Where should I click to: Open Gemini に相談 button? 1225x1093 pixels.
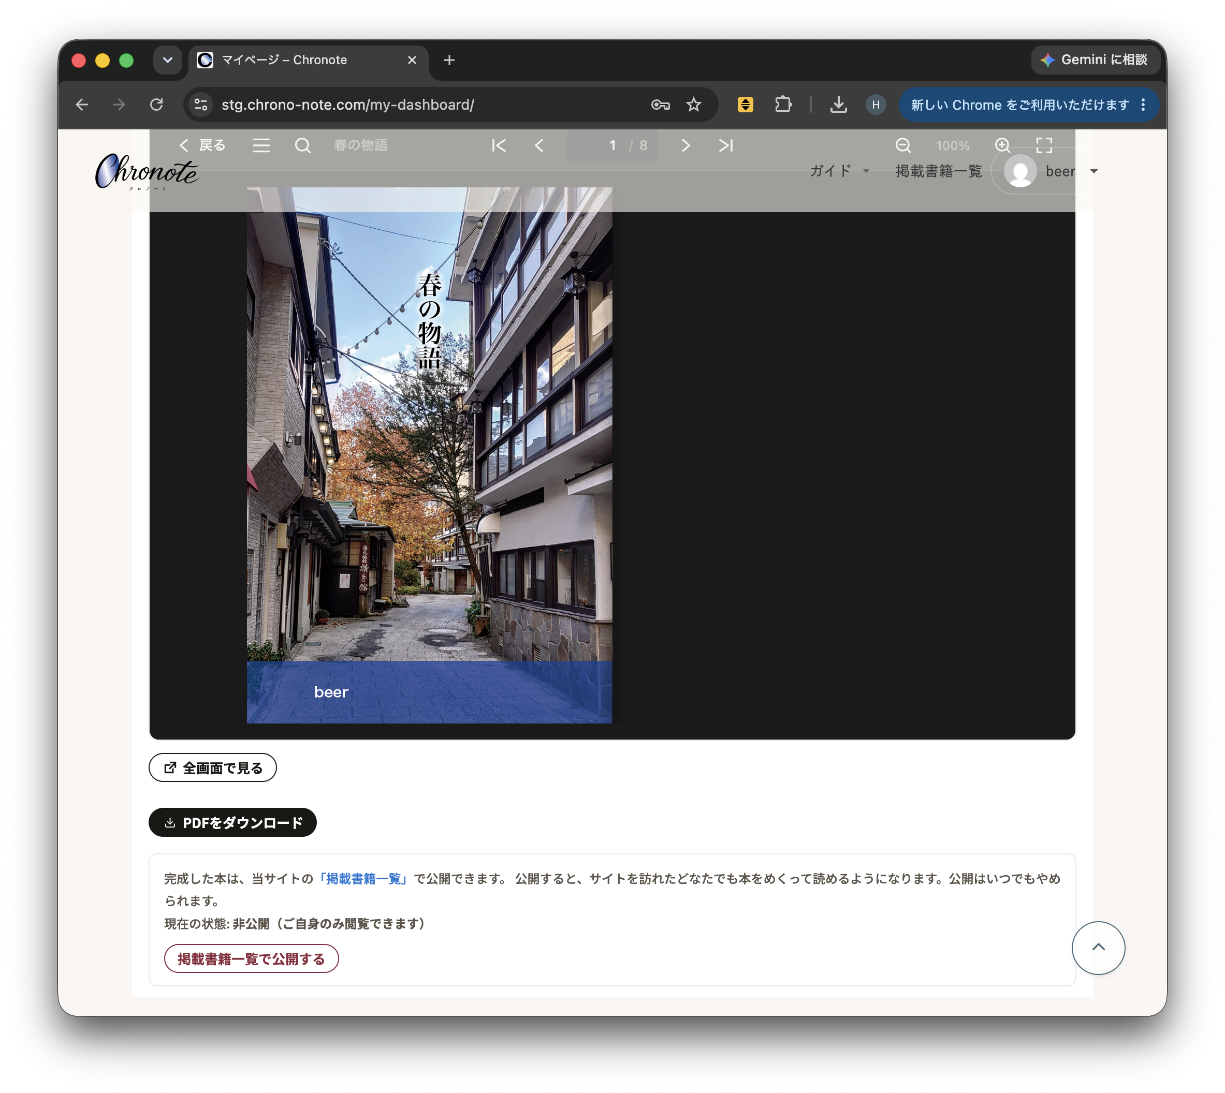coord(1095,60)
